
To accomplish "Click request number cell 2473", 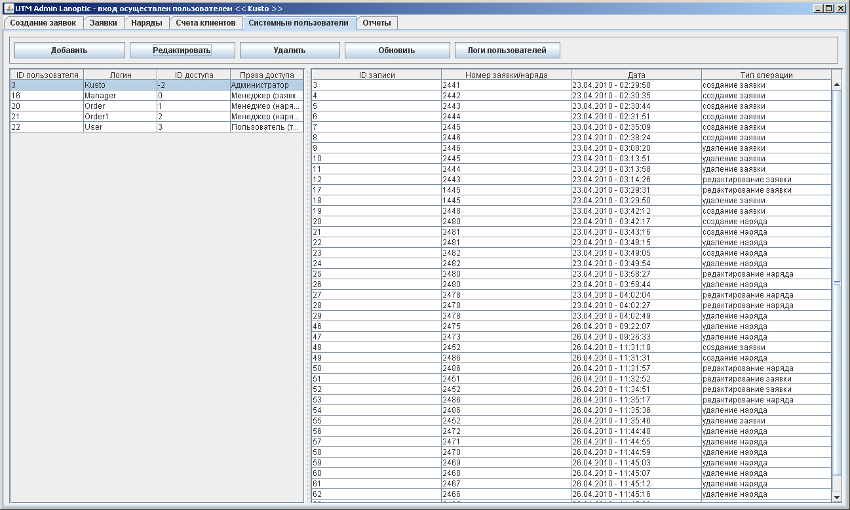I will (507, 337).
